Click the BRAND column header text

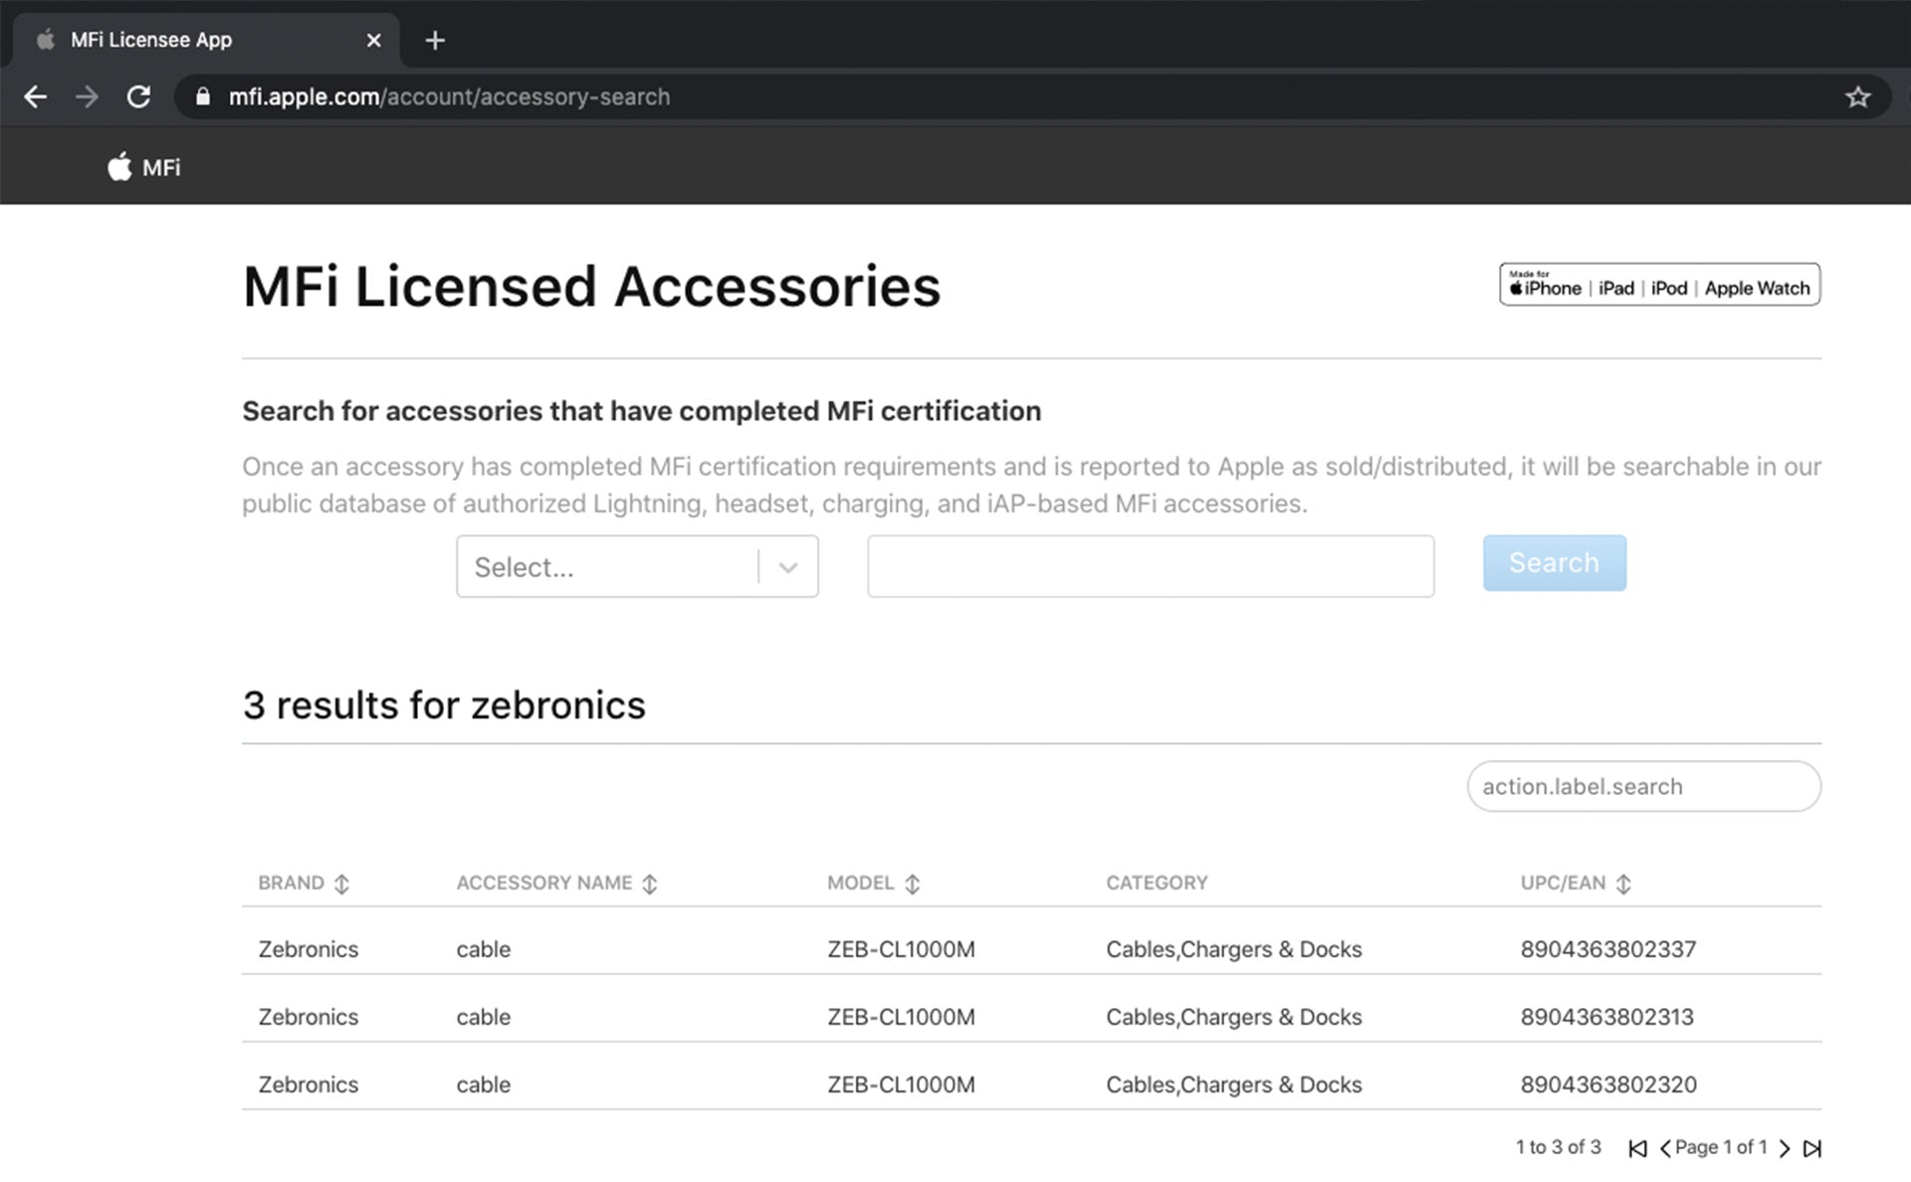click(x=291, y=883)
